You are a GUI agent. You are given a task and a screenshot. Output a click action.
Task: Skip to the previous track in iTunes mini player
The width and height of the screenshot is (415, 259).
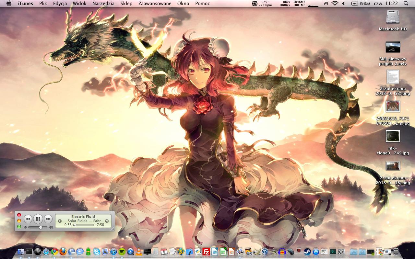(28, 219)
